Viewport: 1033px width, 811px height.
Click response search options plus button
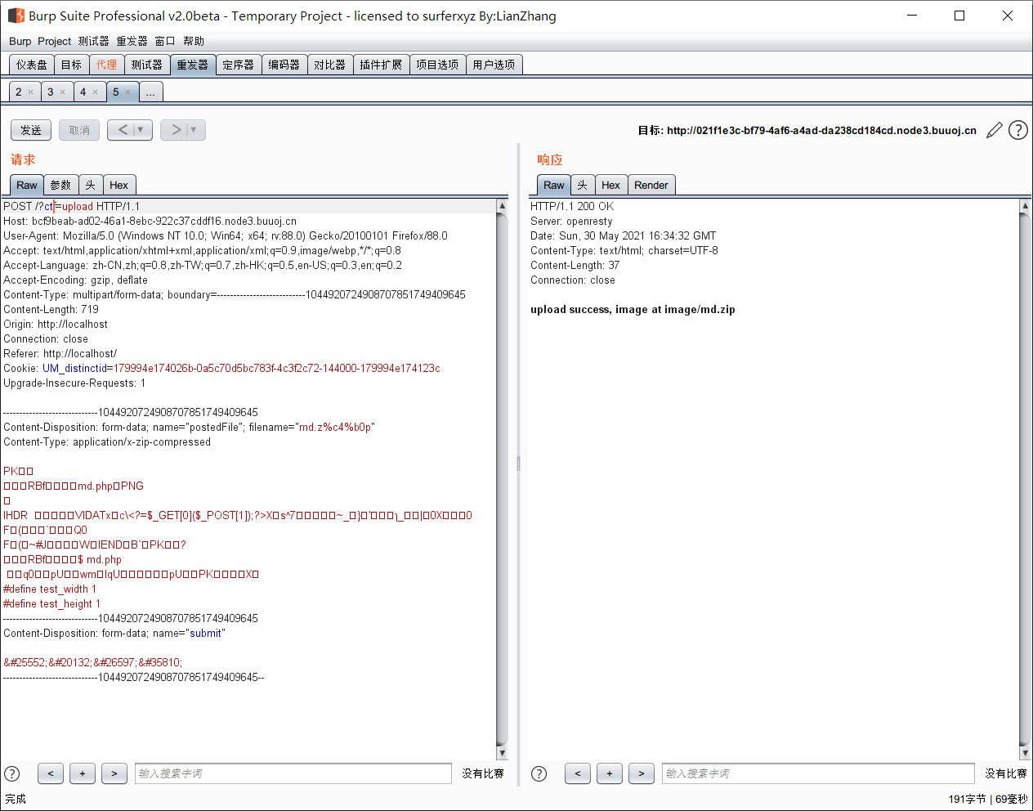click(610, 773)
